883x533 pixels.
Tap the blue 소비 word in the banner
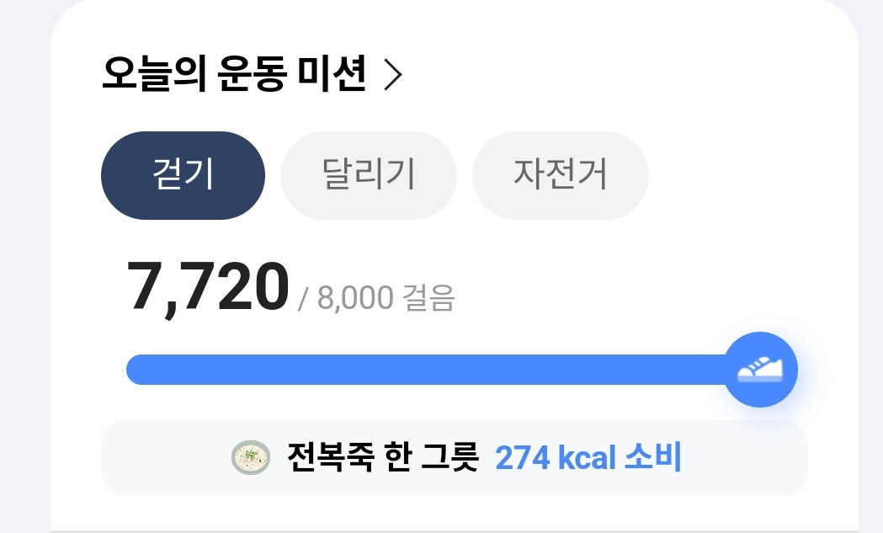tap(653, 458)
